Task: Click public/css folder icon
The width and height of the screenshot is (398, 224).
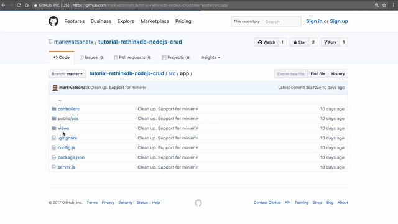Action: (54, 118)
